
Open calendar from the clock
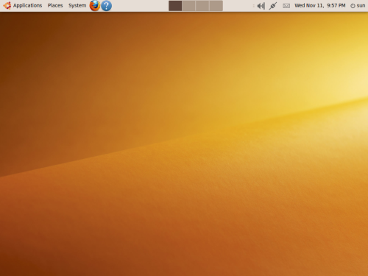(x=319, y=5)
